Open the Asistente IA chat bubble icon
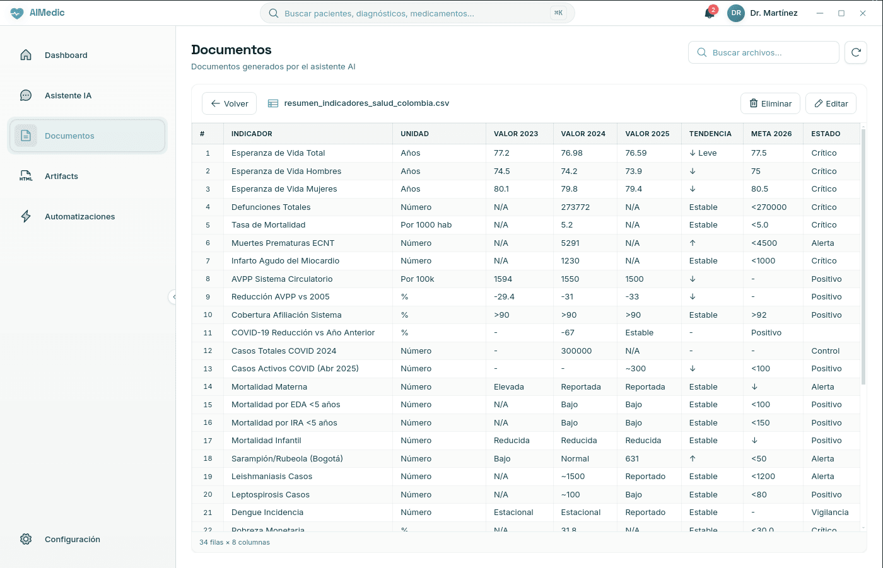This screenshot has width=883, height=568. (25, 95)
